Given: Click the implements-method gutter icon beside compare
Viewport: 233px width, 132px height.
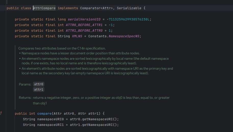Looking at the screenshot, I should (x=1, y=113).
